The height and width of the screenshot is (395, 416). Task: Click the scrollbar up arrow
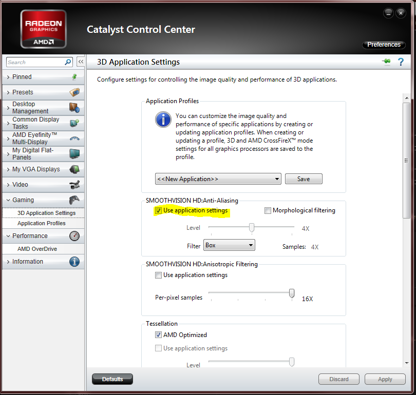406,98
